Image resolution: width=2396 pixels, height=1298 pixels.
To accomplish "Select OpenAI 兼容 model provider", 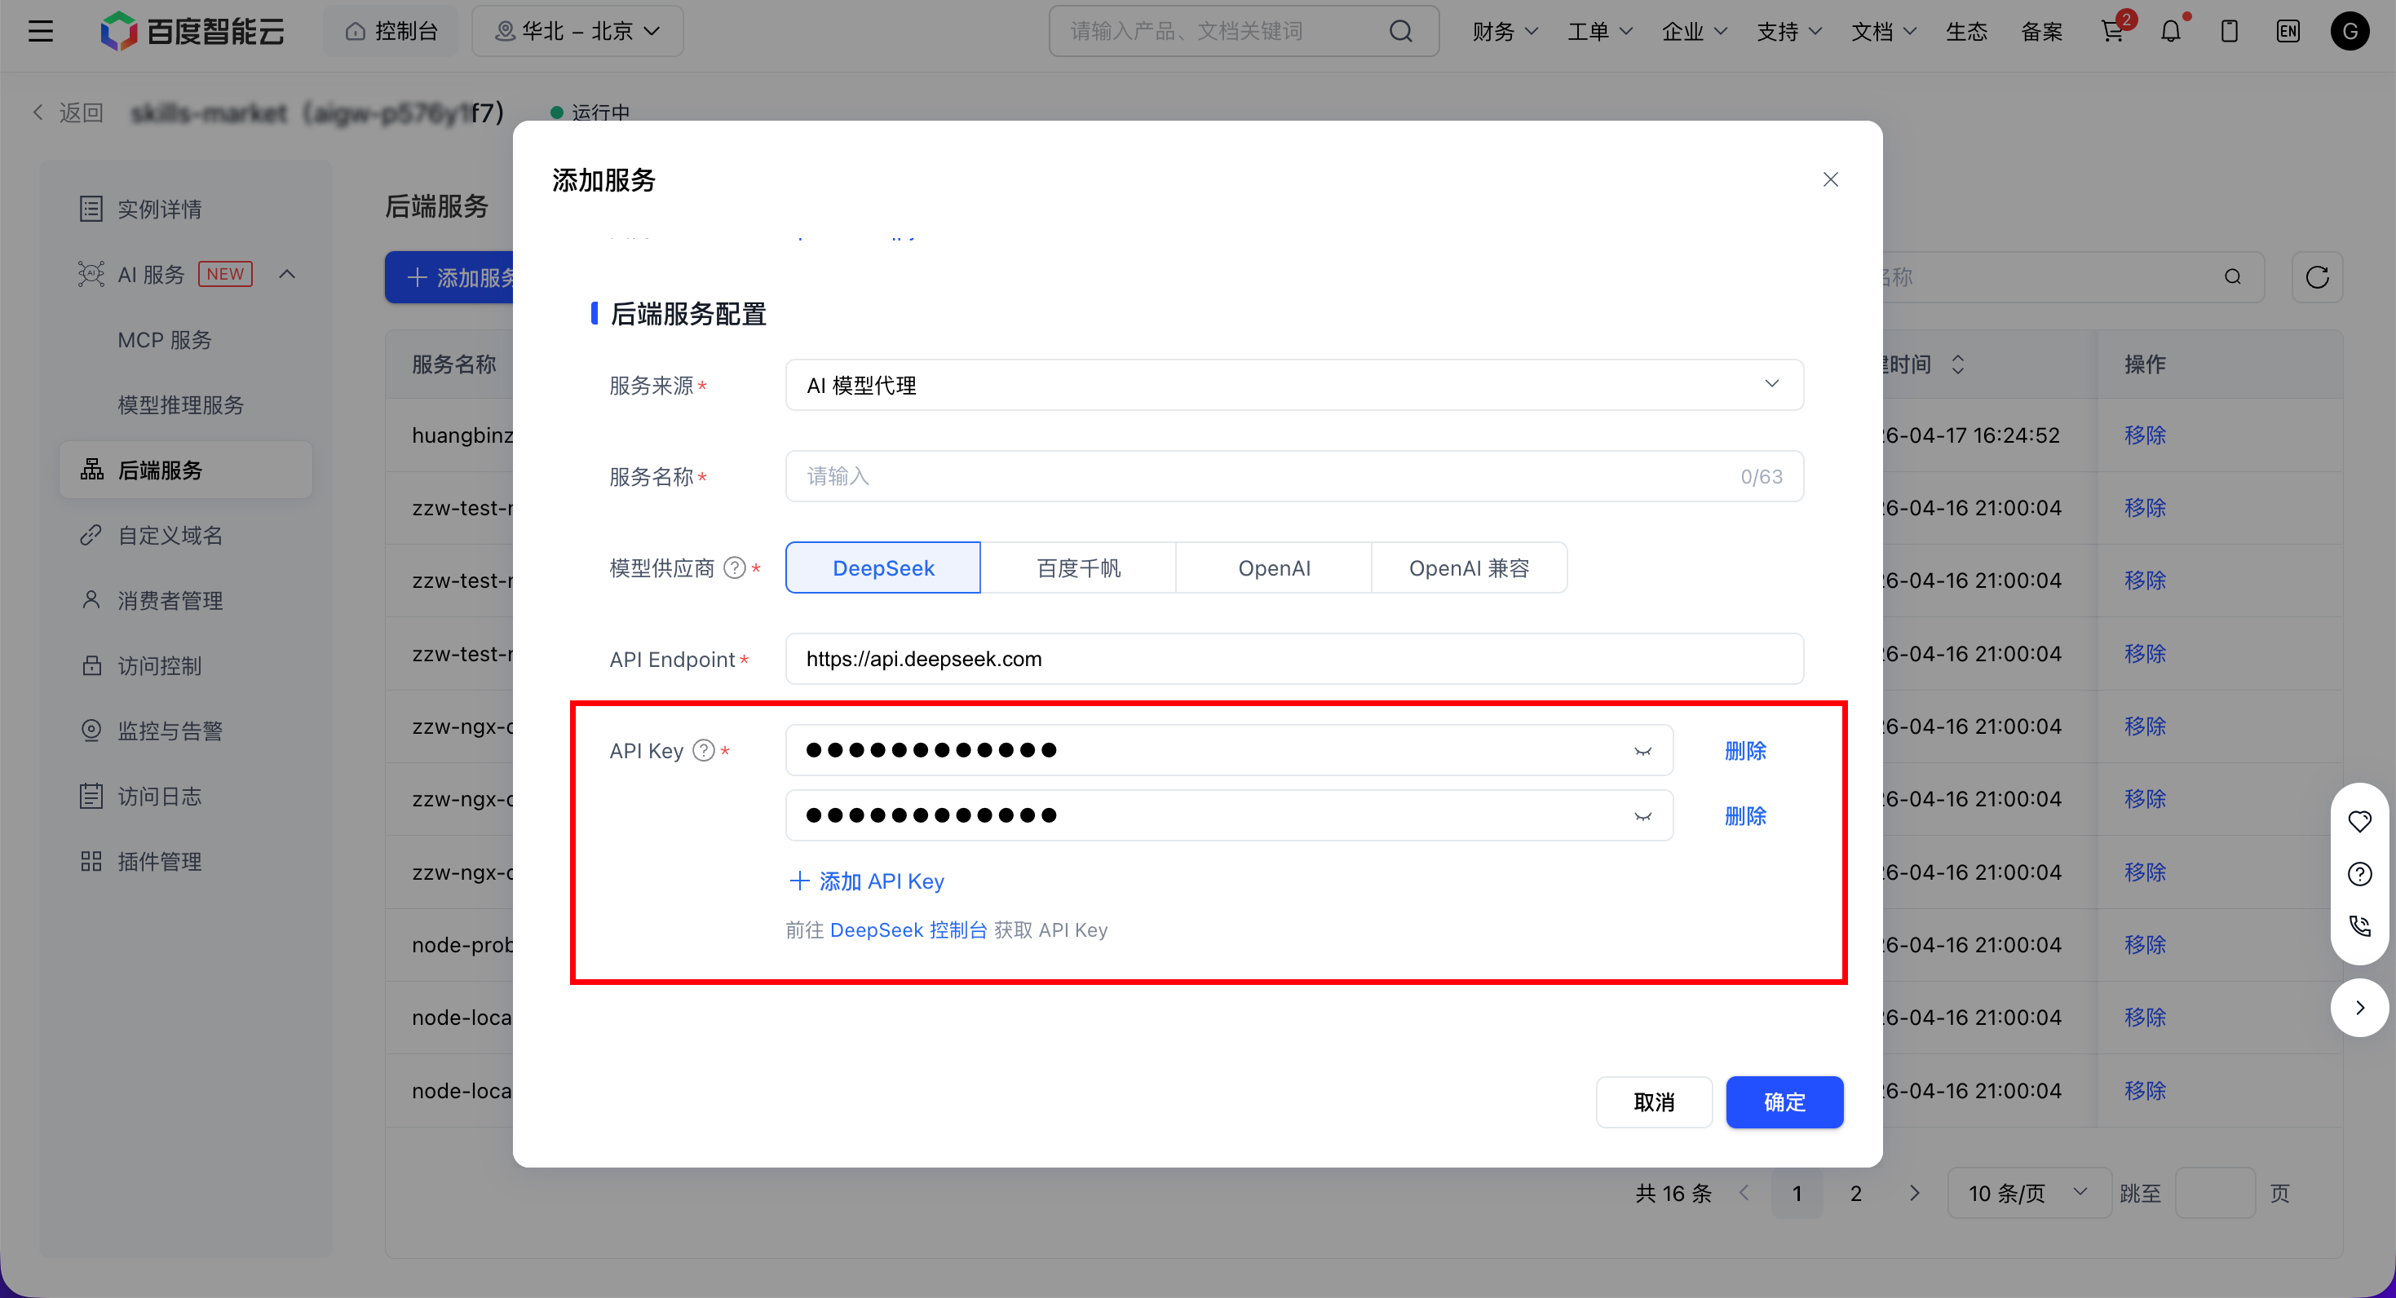I will pos(1469,567).
